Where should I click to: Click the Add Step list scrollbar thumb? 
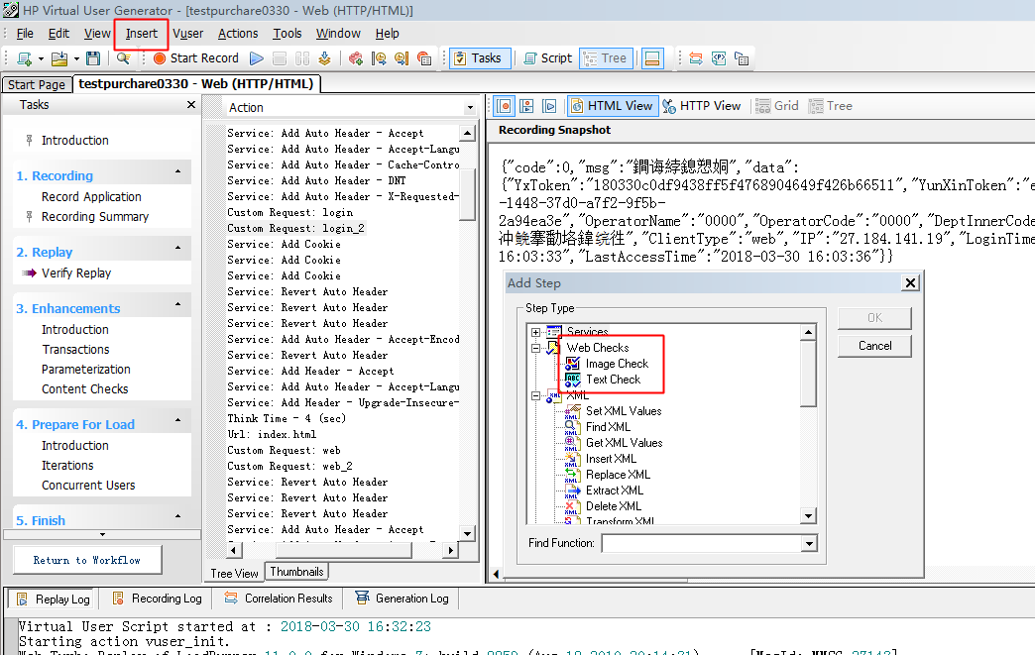tap(808, 374)
